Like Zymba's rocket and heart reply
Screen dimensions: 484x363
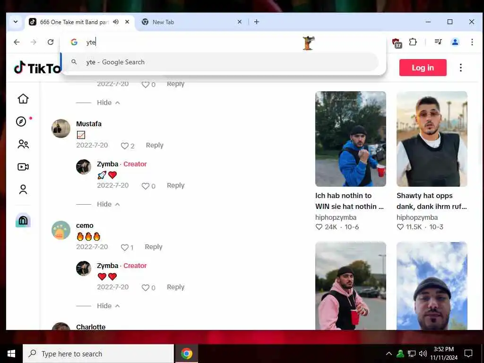pyautogui.click(x=146, y=186)
